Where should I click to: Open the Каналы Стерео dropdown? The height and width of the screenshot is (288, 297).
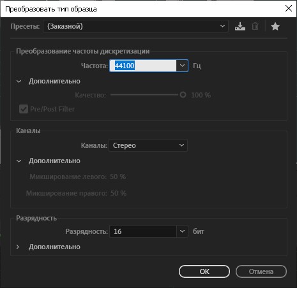(148, 145)
